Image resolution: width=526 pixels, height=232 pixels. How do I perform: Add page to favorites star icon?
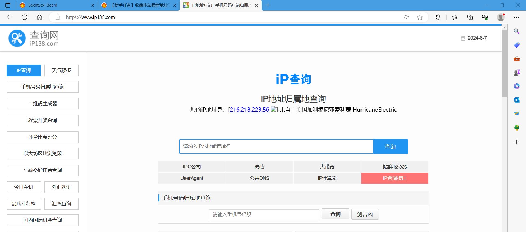(x=420, y=17)
